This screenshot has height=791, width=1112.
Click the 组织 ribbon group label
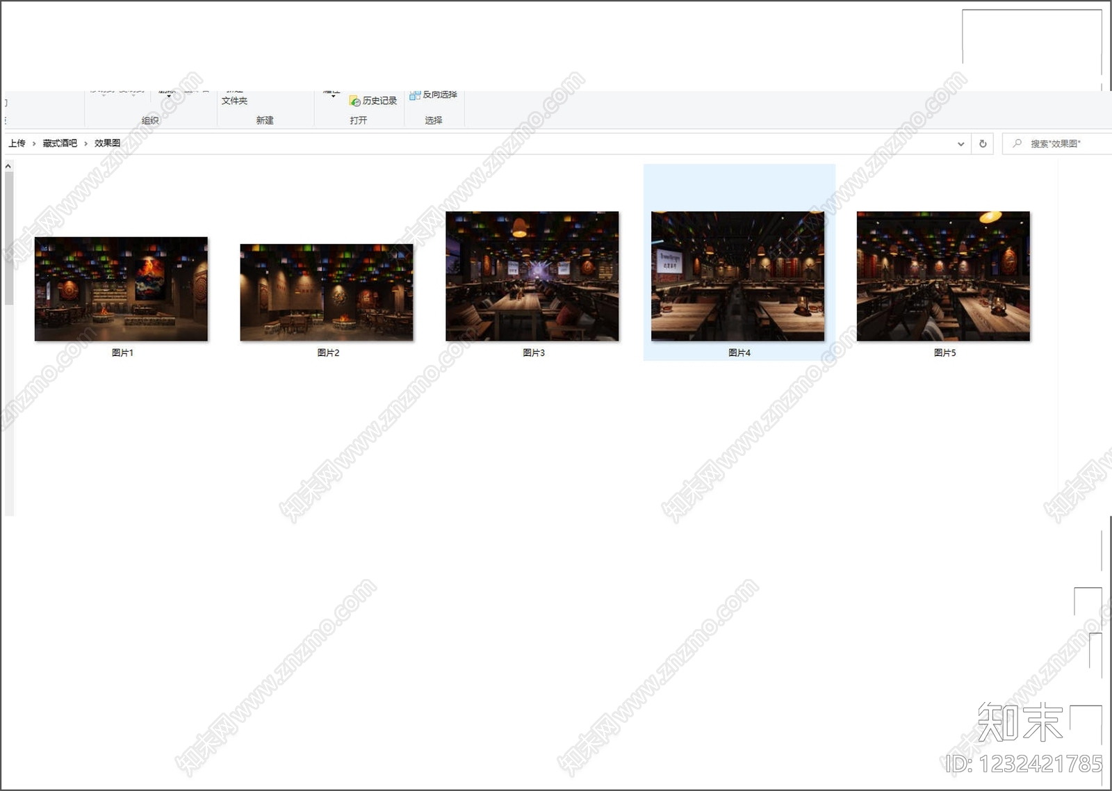(x=150, y=120)
